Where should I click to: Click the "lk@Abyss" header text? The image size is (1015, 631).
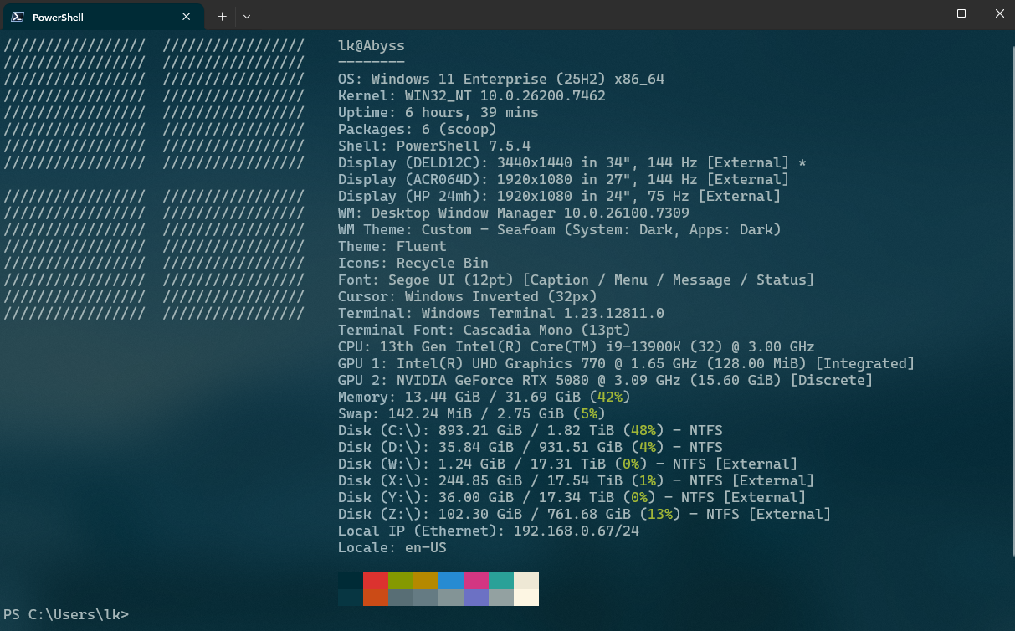(372, 46)
